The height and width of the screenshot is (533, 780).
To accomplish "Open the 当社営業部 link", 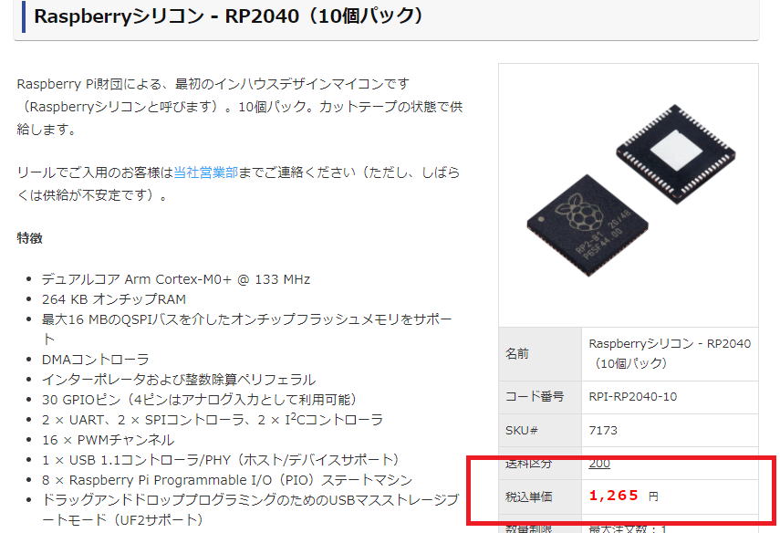I will pyautogui.click(x=205, y=172).
